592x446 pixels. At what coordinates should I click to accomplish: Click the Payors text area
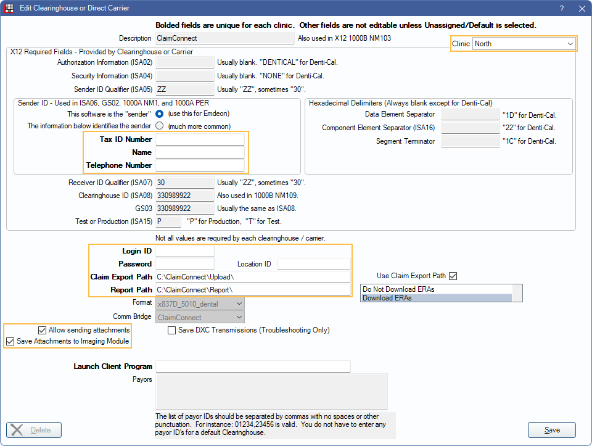coord(271,391)
